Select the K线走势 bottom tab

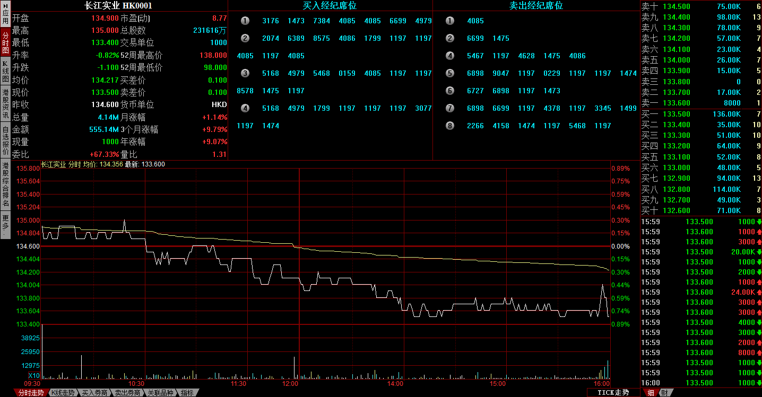(63, 393)
